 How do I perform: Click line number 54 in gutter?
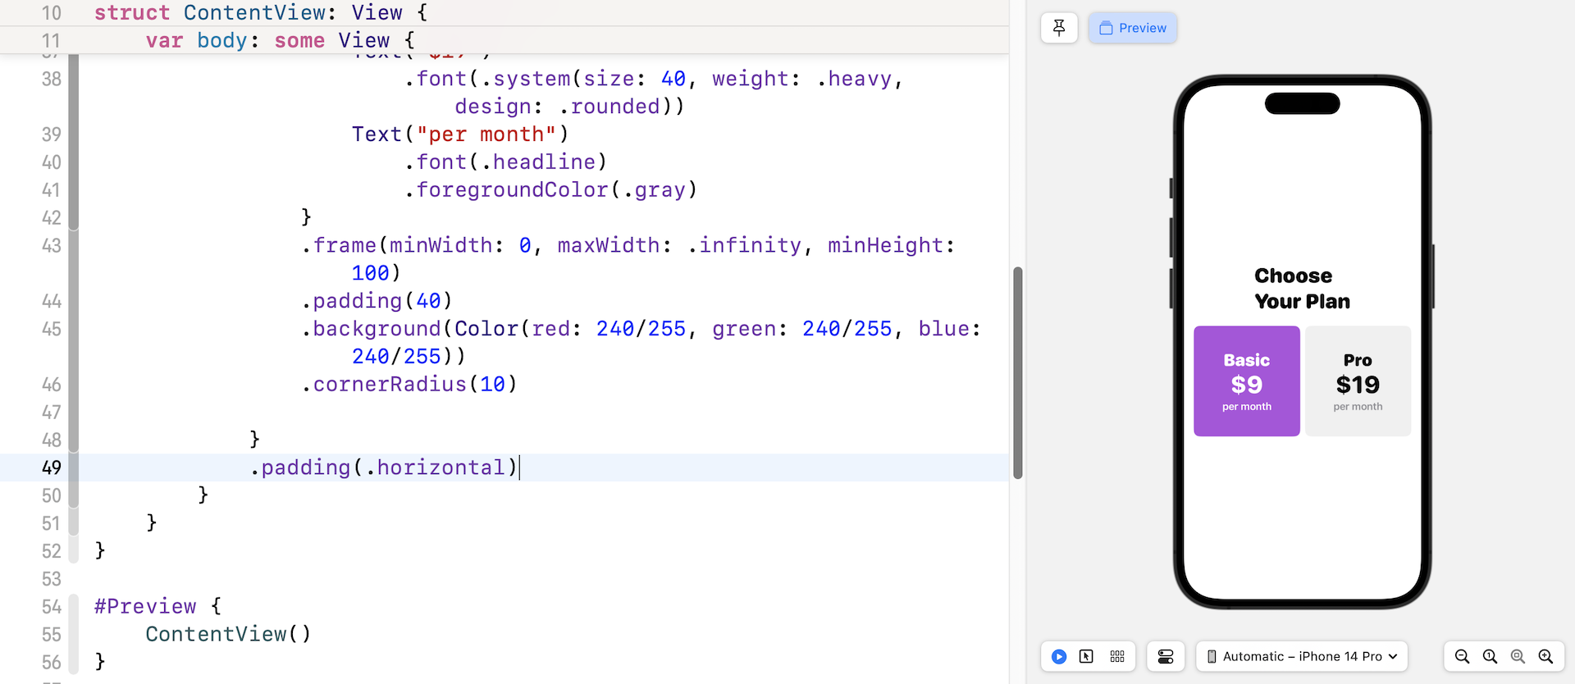tap(51, 606)
